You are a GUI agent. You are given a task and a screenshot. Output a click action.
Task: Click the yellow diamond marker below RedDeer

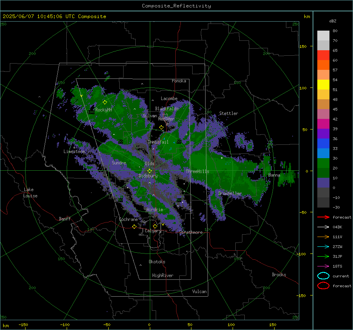(x=162, y=128)
